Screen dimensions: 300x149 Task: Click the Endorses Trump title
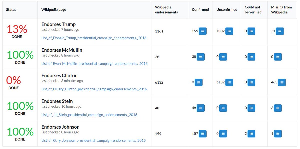(x=58, y=24)
